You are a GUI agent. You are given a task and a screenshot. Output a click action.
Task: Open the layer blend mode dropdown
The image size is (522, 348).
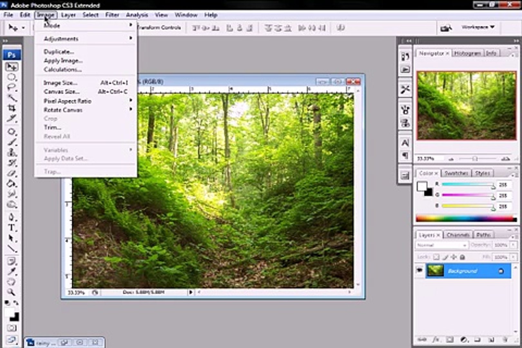pyautogui.click(x=441, y=245)
